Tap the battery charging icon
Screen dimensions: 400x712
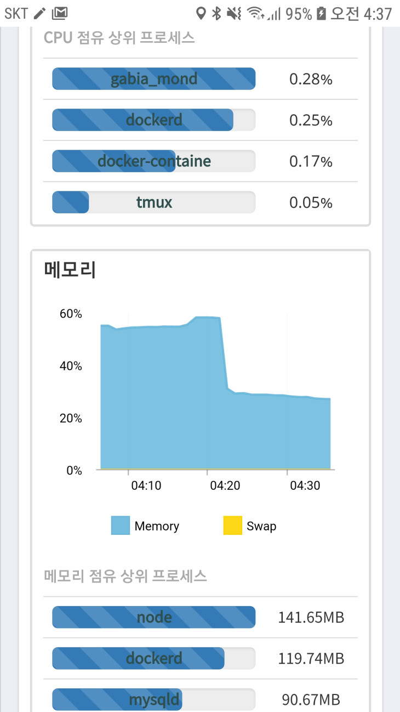[x=322, y=13]
